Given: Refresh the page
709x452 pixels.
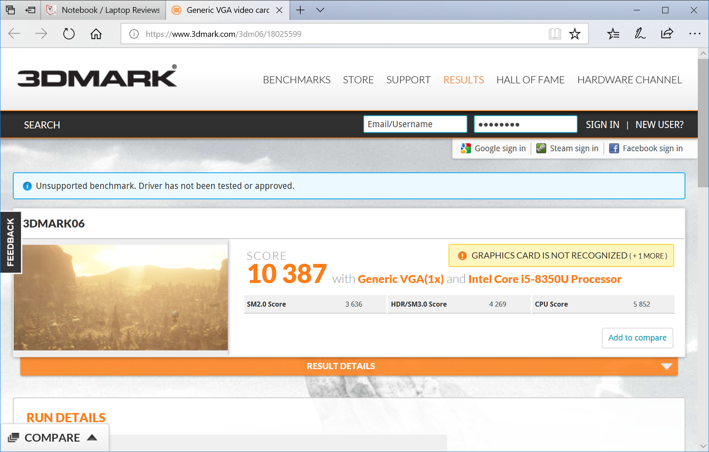Looking at the screenshot, I should tap(69, 34).
